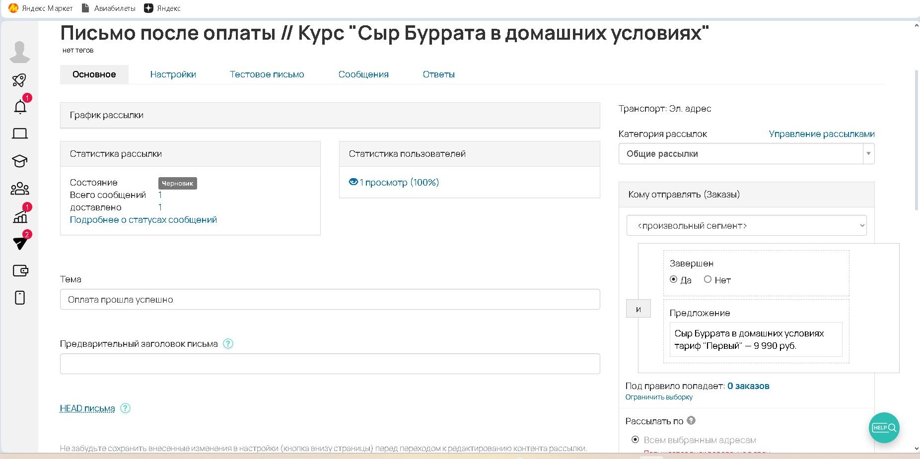This screenshot has height=459, width=920.
Task: Click the HELP bubble button
Action: point(884,427)
